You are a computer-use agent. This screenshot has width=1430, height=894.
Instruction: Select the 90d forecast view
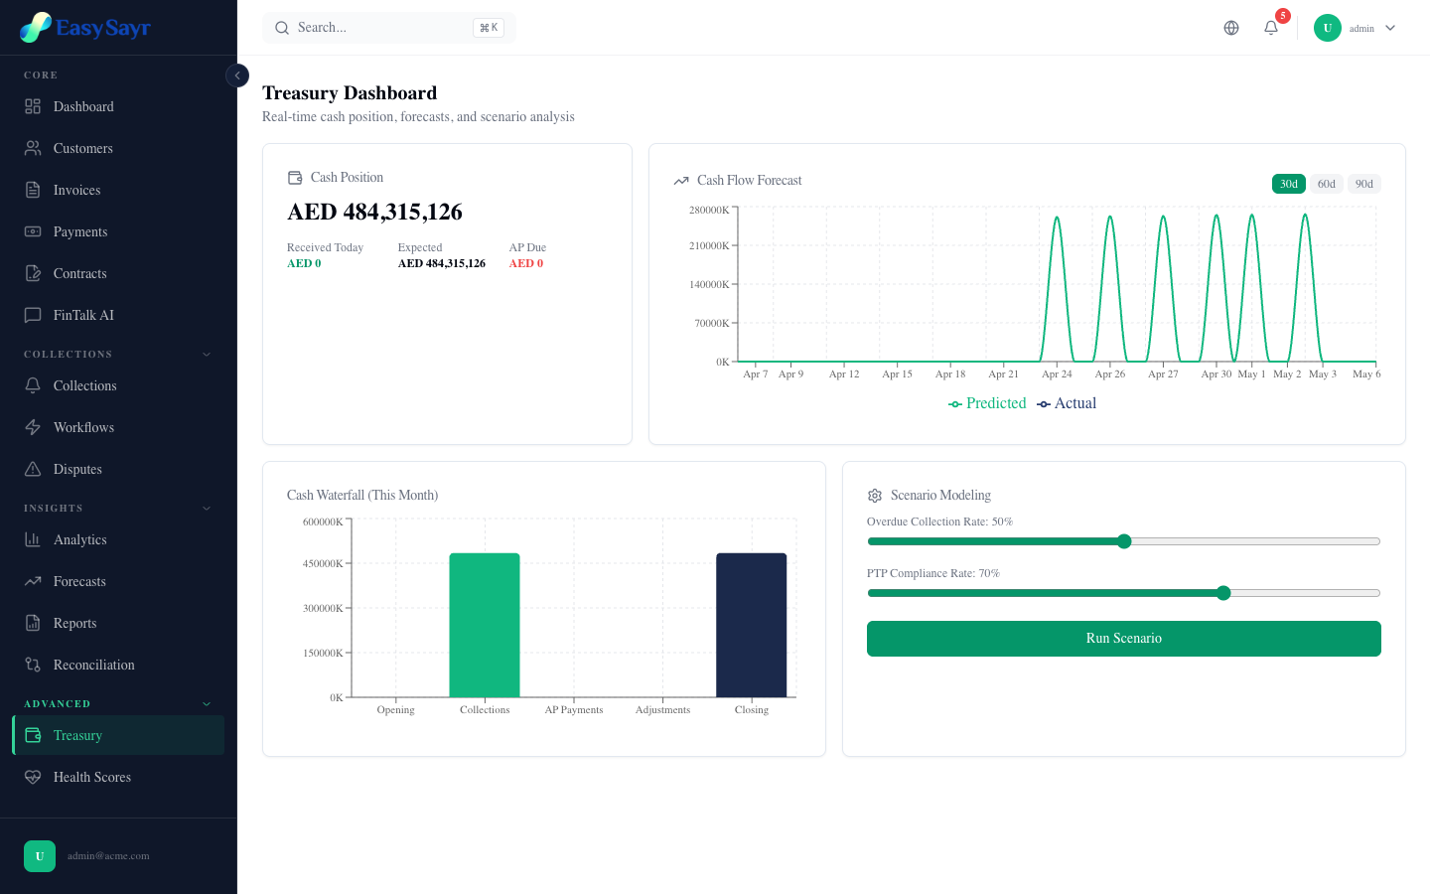(x=1363, y=184)
